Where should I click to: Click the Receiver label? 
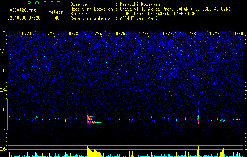pos(80,14)
